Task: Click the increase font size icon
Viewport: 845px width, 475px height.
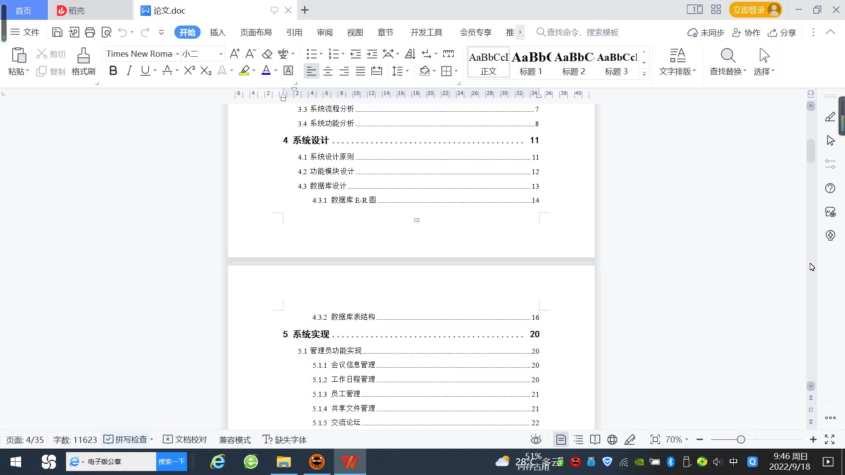Action: coord(235,54)
